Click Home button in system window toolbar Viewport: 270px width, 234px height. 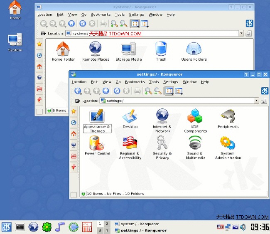[71, 23]
